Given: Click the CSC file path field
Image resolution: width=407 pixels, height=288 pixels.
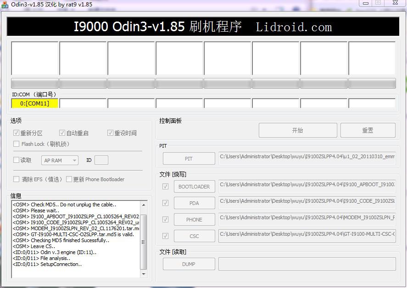Looking at the screenshot, I should pos(307,236).
